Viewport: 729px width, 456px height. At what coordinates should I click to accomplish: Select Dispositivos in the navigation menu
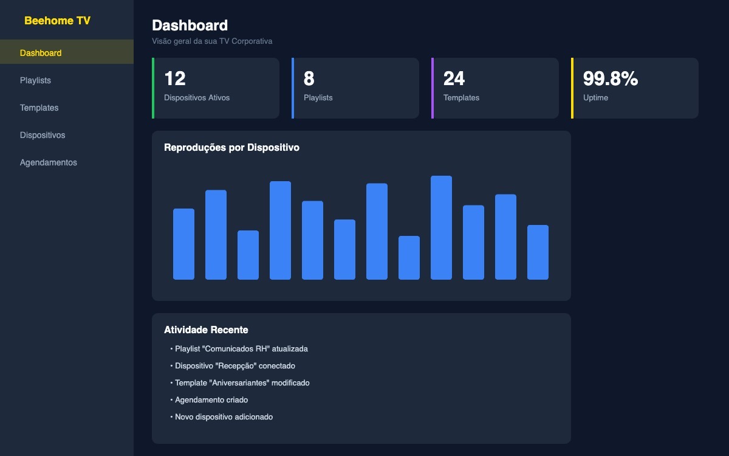[x=42, y=135]
